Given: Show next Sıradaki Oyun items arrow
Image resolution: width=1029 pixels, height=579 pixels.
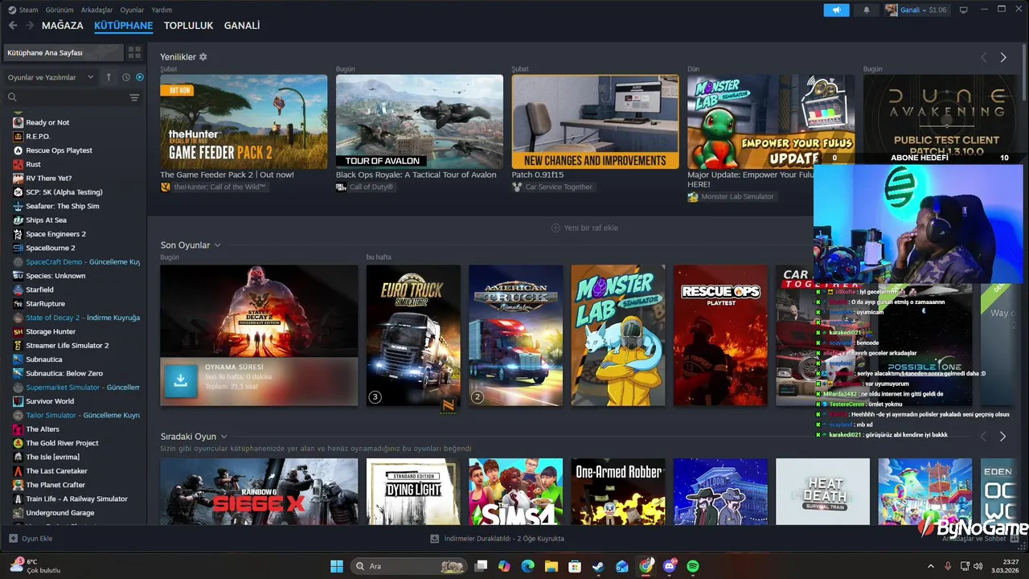Looking at the screenshot, I should 1002,436.
